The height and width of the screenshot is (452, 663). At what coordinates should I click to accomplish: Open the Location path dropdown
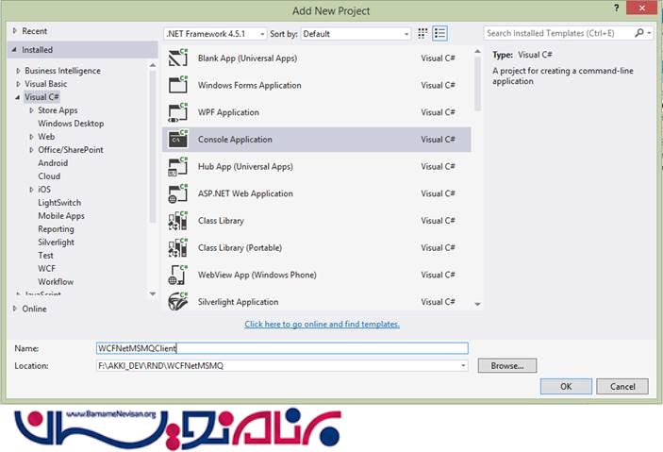click(463, 365)
